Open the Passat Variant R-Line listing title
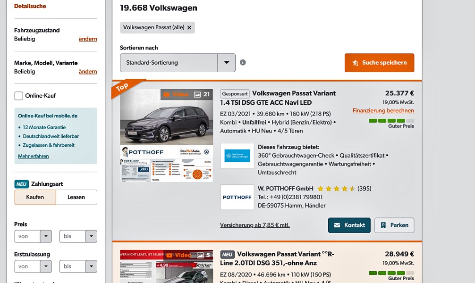 tap(277, 258)
